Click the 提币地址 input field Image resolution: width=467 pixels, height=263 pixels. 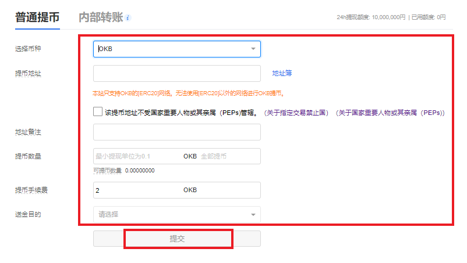tap(177, 73)
